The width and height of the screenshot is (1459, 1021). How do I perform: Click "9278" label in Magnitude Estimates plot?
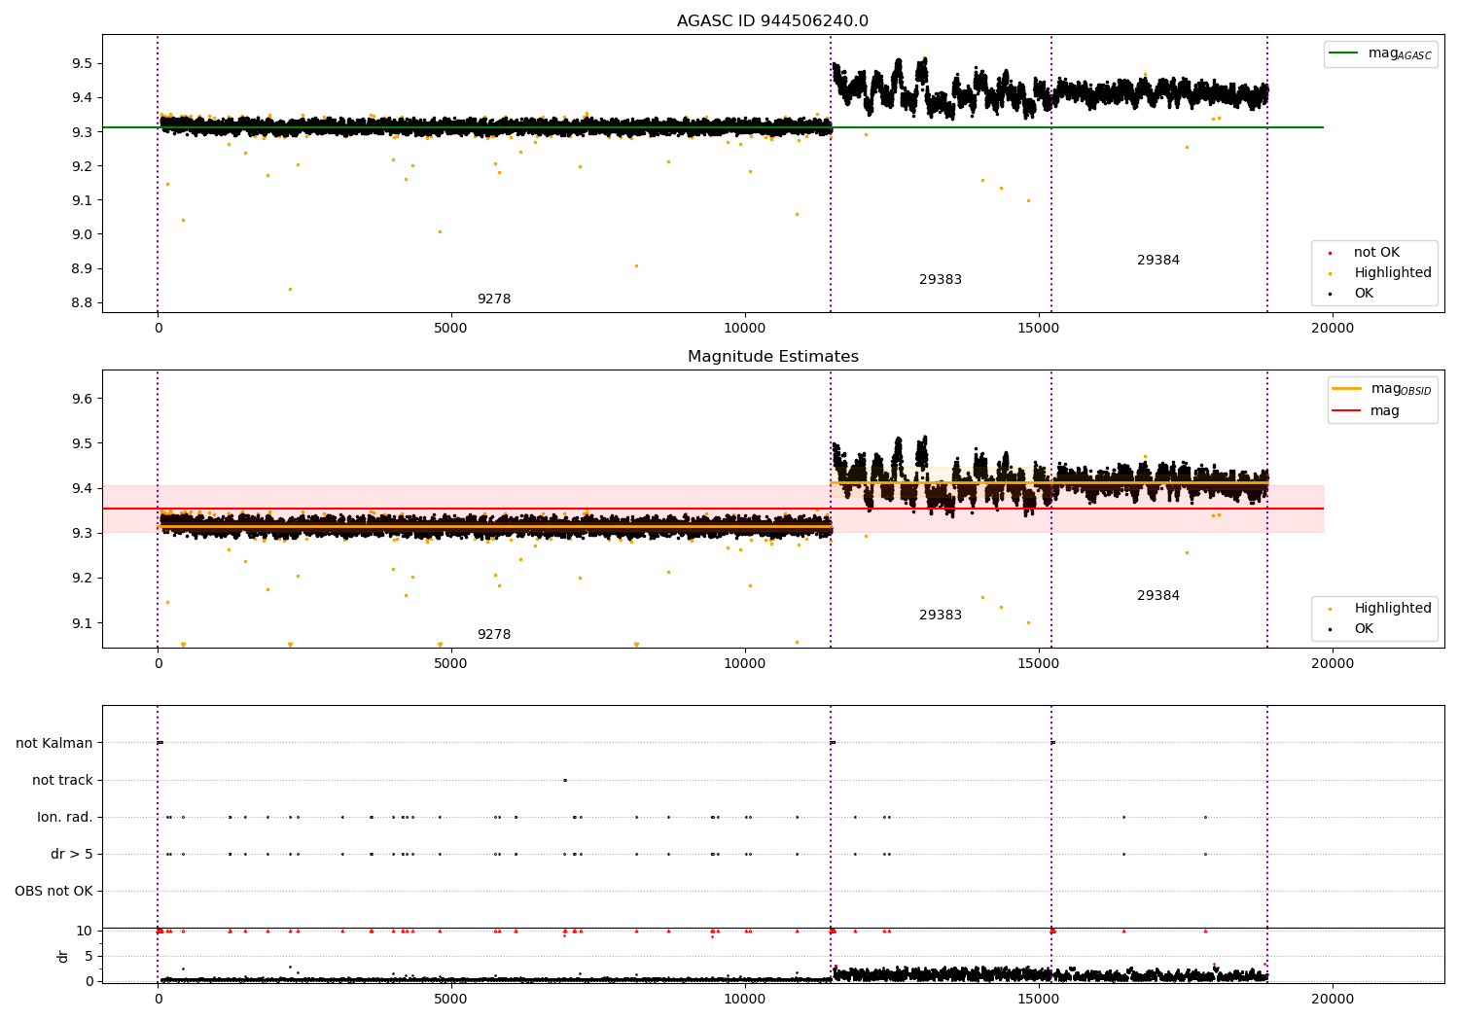(x=494, y=635)
